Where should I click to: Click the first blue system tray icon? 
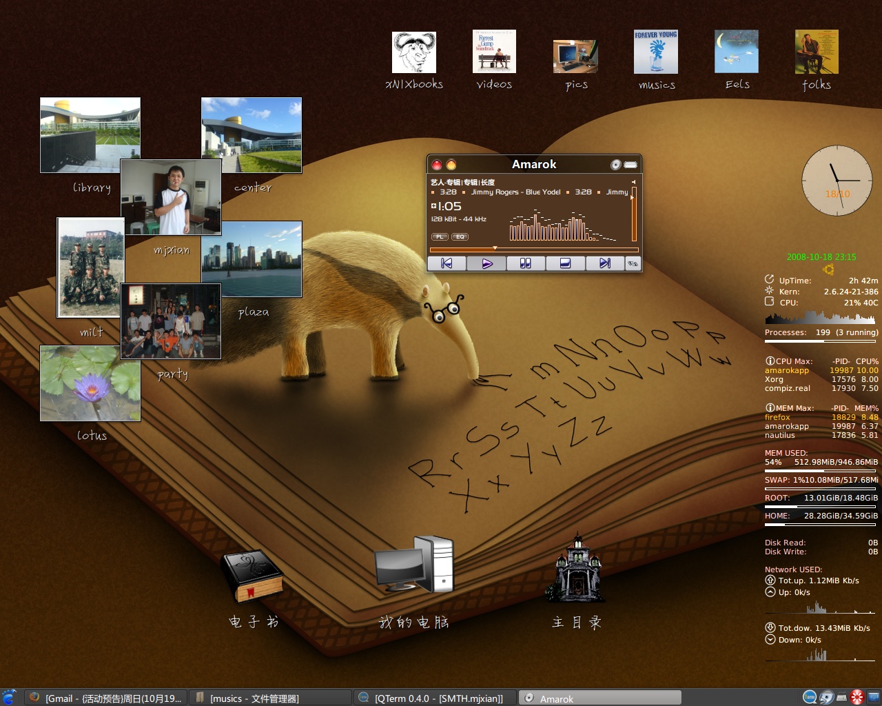click(x=810, y=698)
